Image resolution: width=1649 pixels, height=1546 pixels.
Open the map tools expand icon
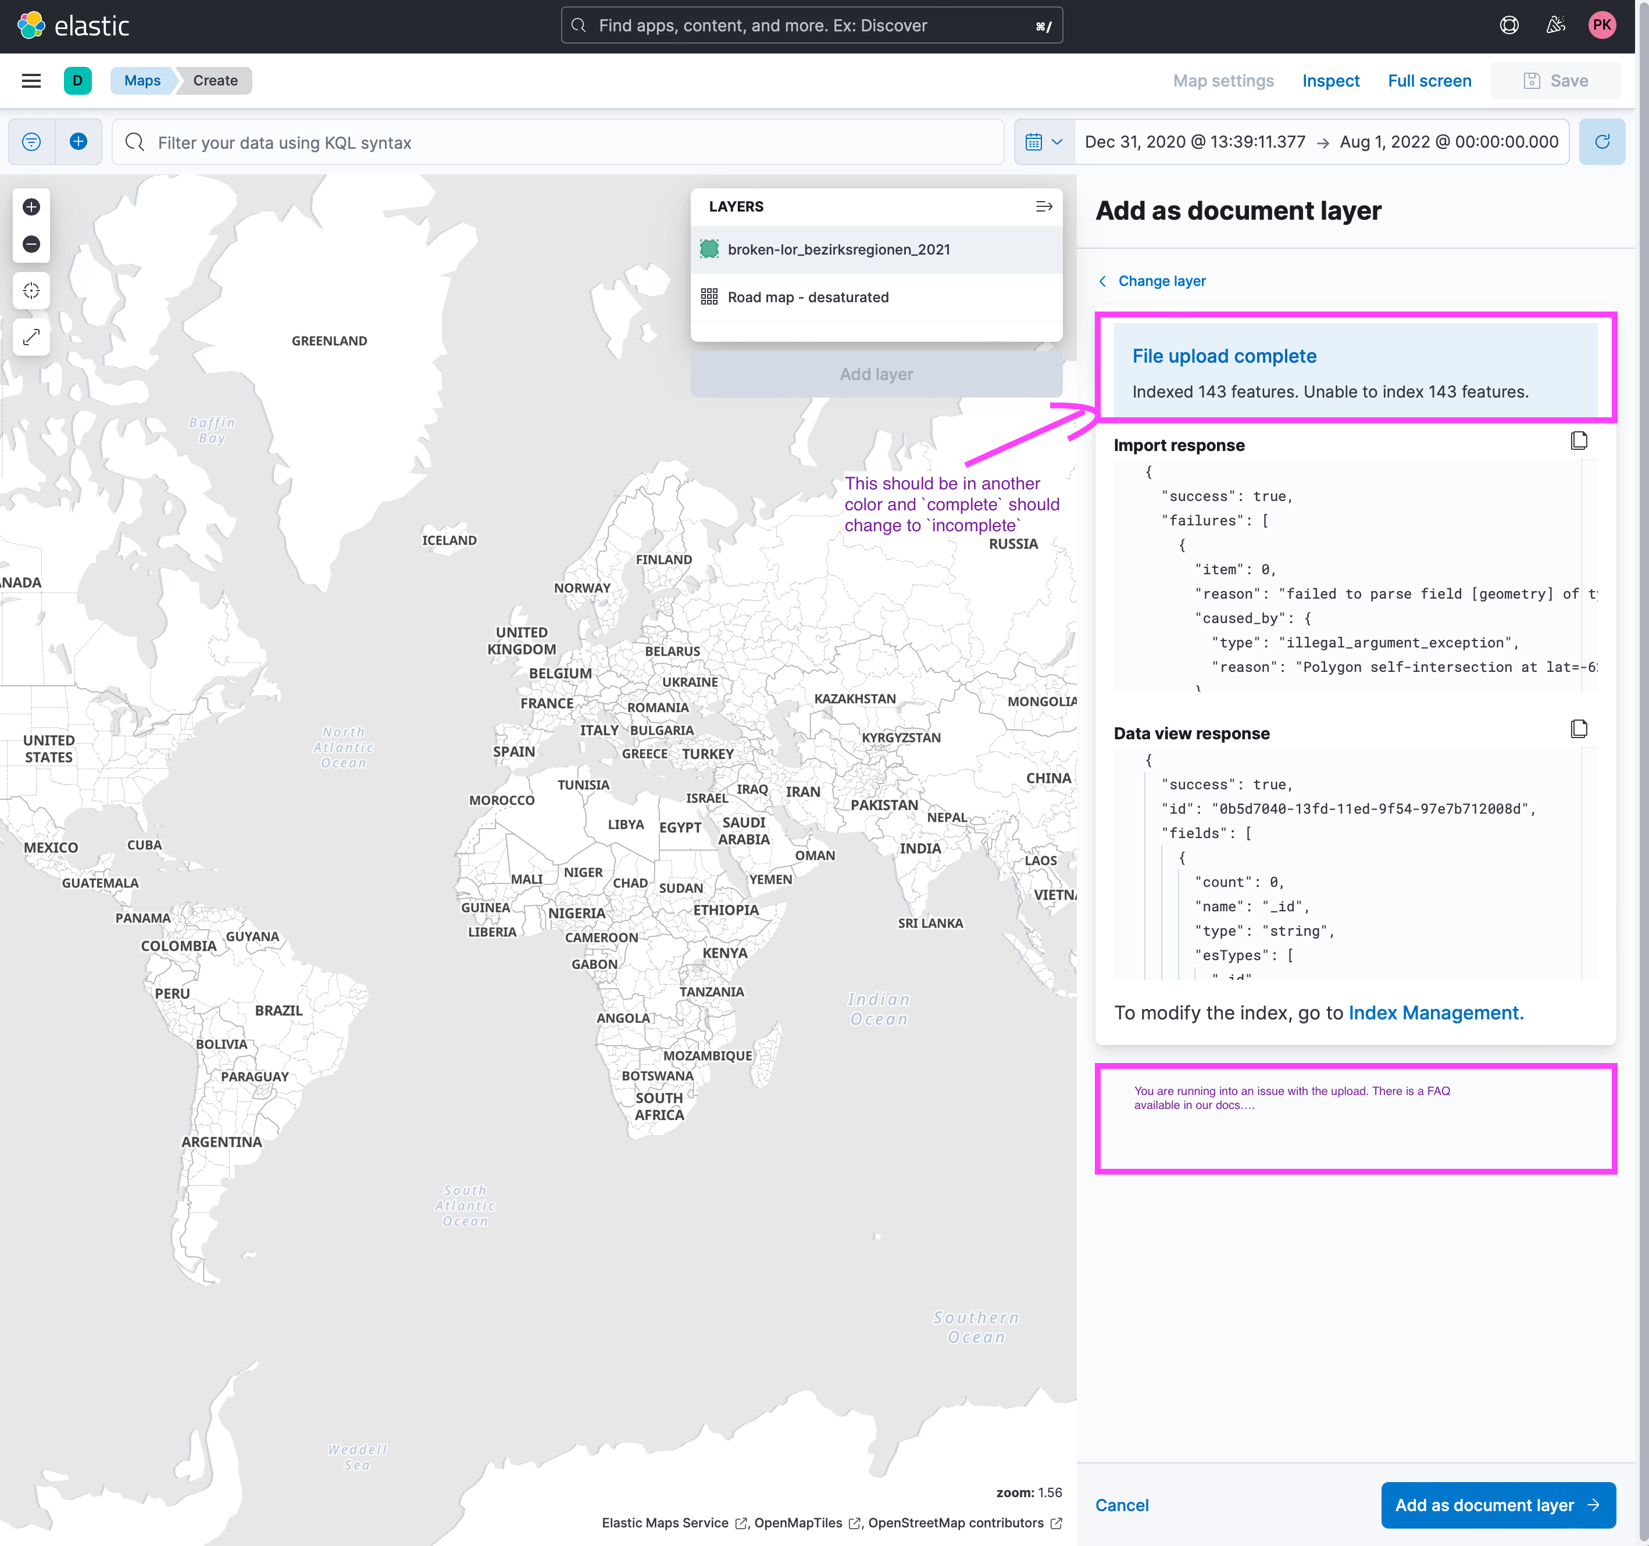point(31,337)
